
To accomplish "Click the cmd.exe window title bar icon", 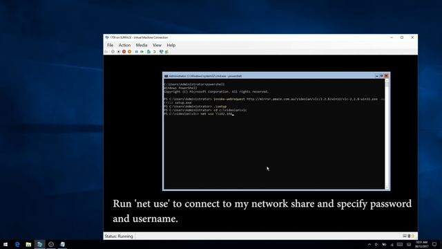I will (166, 76).
